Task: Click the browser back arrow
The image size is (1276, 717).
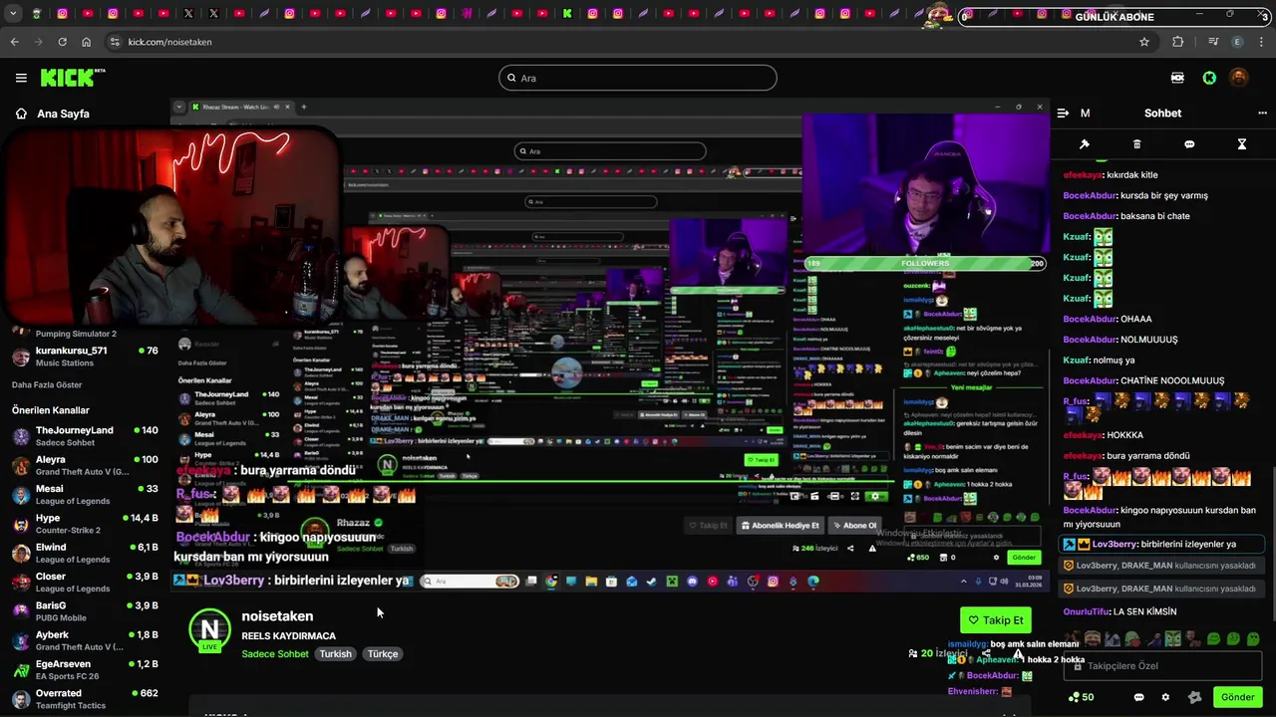Action: click(x=14, y=42)
